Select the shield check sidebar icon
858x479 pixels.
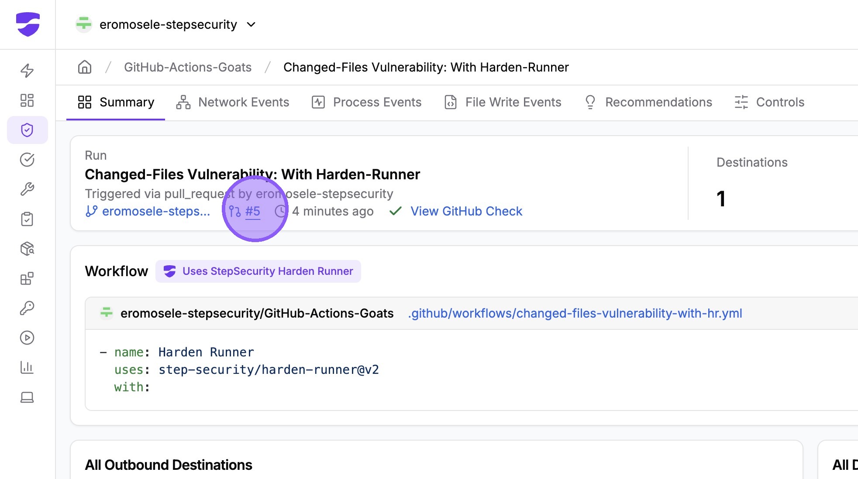tap(27, 130)
